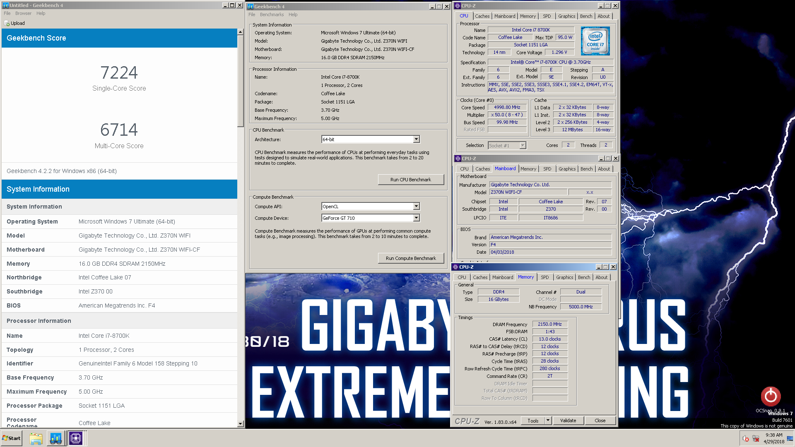Click the title icon of CPU-Z Memory window

tap(455, 267)
